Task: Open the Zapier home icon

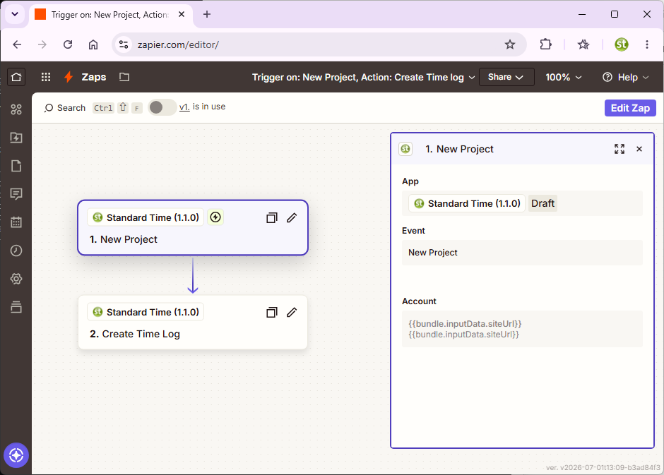Action: (16, 77)
